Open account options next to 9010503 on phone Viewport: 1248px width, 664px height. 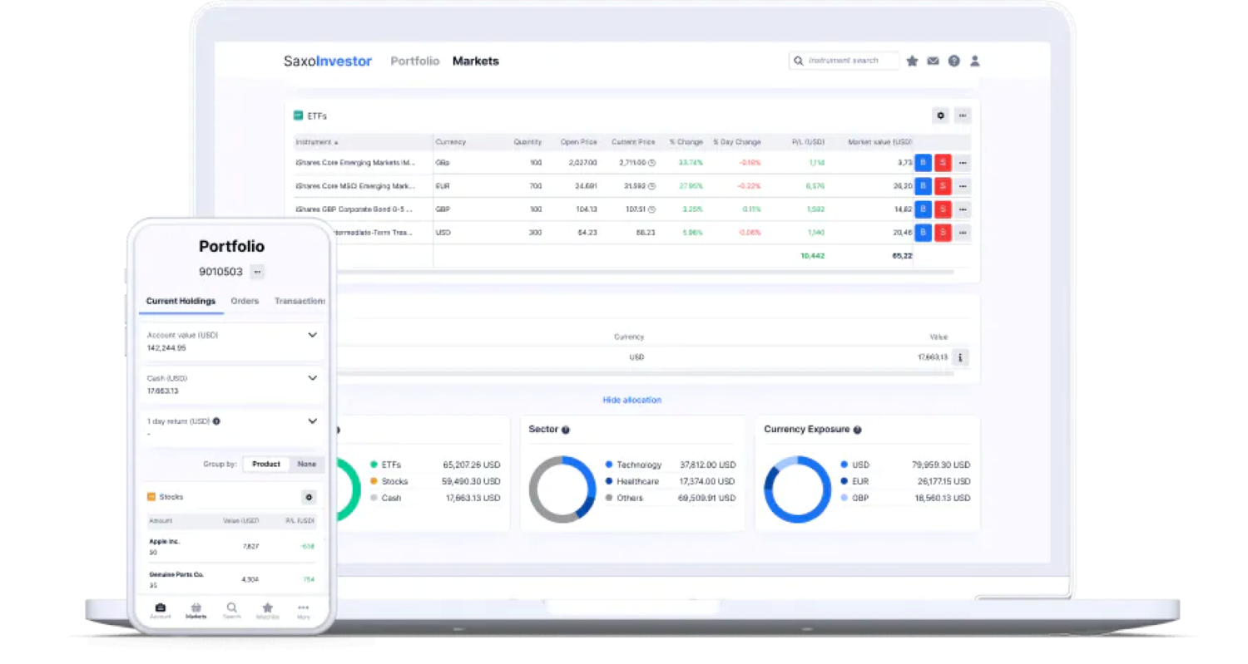257,272
